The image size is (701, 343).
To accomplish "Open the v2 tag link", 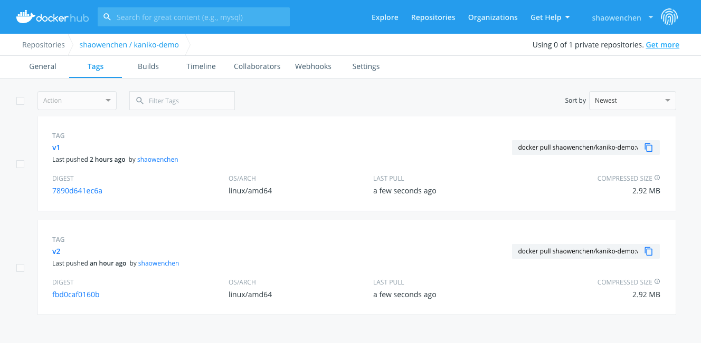I will [x=56, y=251].
